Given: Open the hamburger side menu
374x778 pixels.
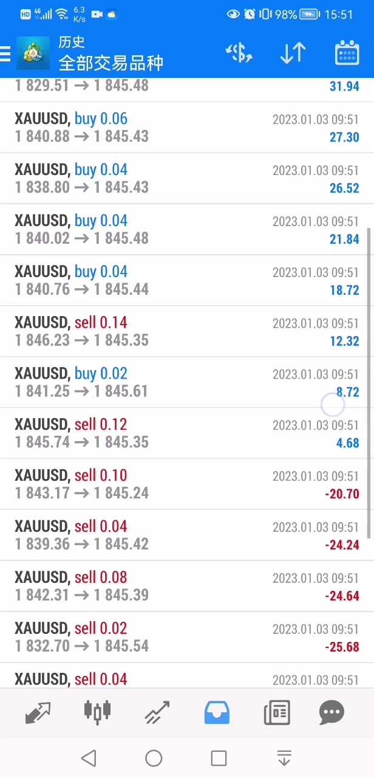Looking at the screenshot, I should click(5, 54).
